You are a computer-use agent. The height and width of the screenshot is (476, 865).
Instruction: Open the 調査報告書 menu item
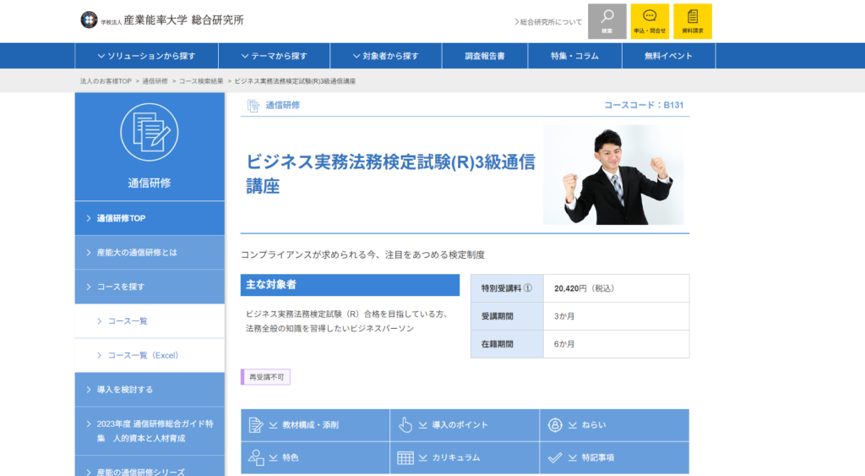click(485, 56)
